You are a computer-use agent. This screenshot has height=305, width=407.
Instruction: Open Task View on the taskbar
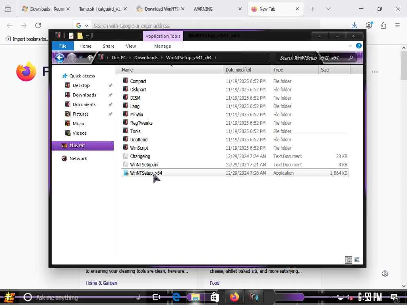click(155, 297)
